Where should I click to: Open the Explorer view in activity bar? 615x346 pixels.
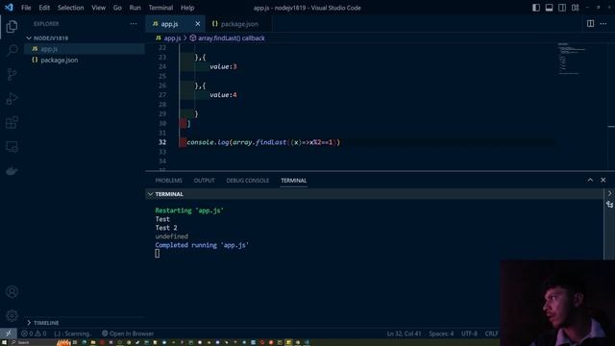12,27
